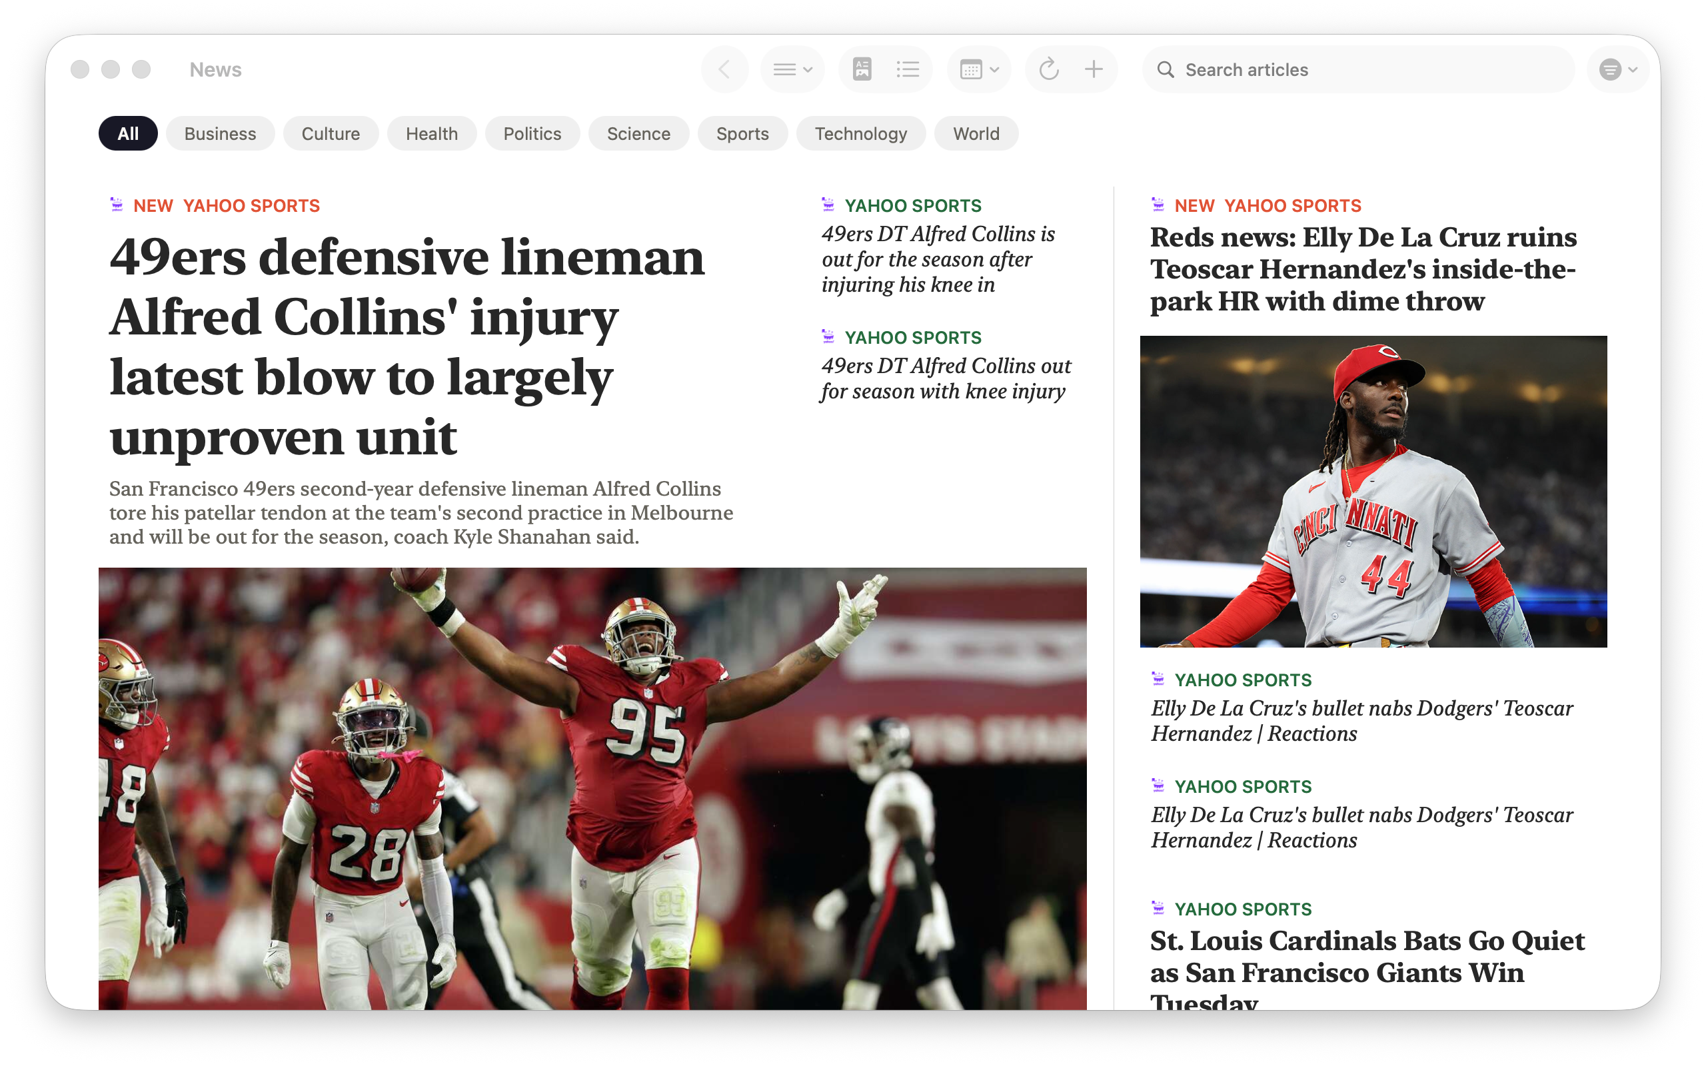Go back with the left chevron button
Viewport: 1706px width, 1066px height.
pyautogui.click(x=724, y=69)
